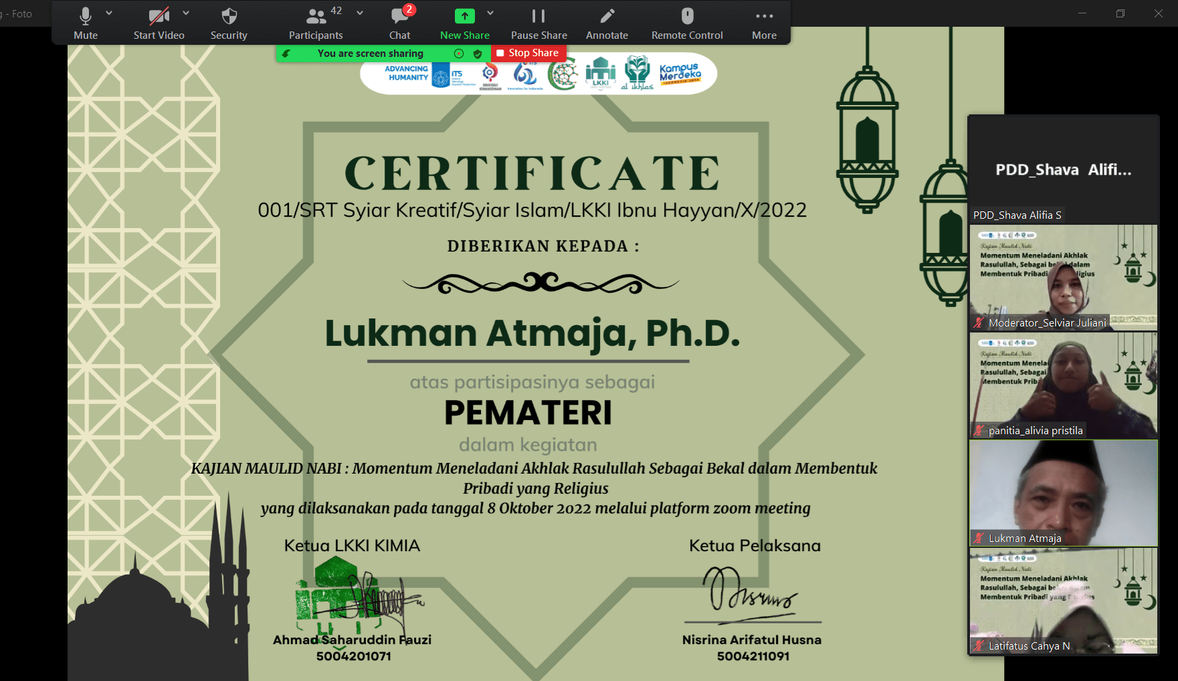Open Remote Control options

[x=687, y=23]
